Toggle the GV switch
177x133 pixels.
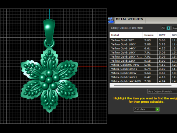point(166,28)
